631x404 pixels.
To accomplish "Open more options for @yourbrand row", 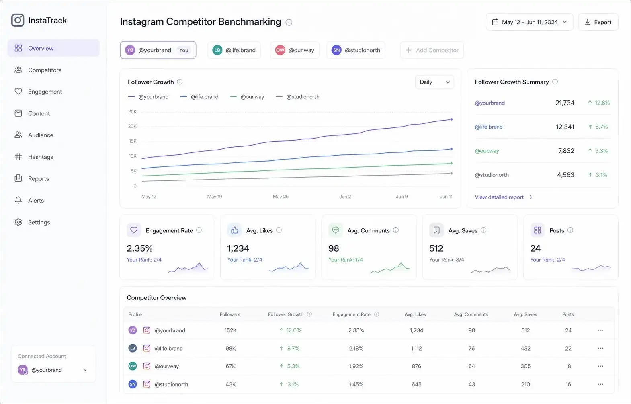I will pos(600,330).
